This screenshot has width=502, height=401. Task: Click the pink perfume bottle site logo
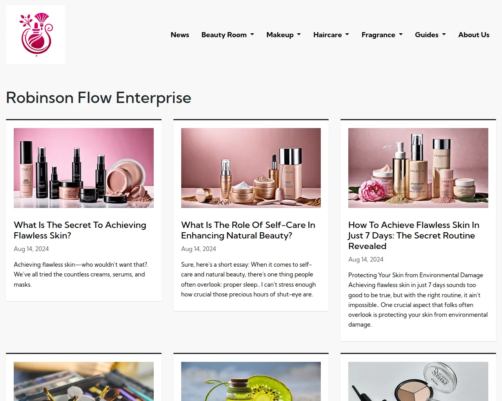click(36, 34)
